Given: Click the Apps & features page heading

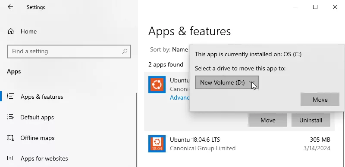Looking at the screenshot, I should (189, 31).
